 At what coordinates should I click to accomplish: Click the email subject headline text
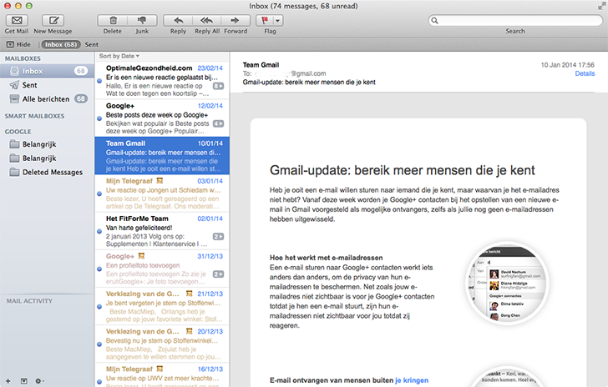click(x=402, y=170)
